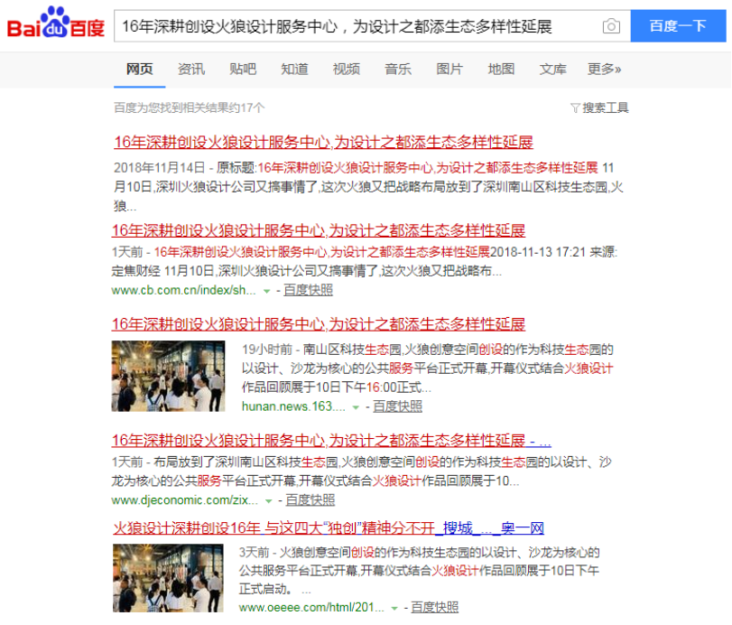Switch to the 资讯 tab
The image size is (732, 625).
click(x=191, y=70)
